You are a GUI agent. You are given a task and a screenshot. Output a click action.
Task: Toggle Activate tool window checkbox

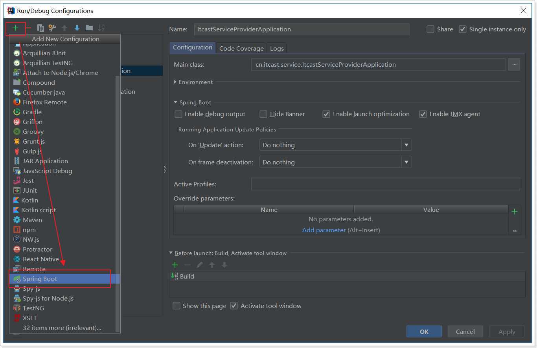coord(234,306)
